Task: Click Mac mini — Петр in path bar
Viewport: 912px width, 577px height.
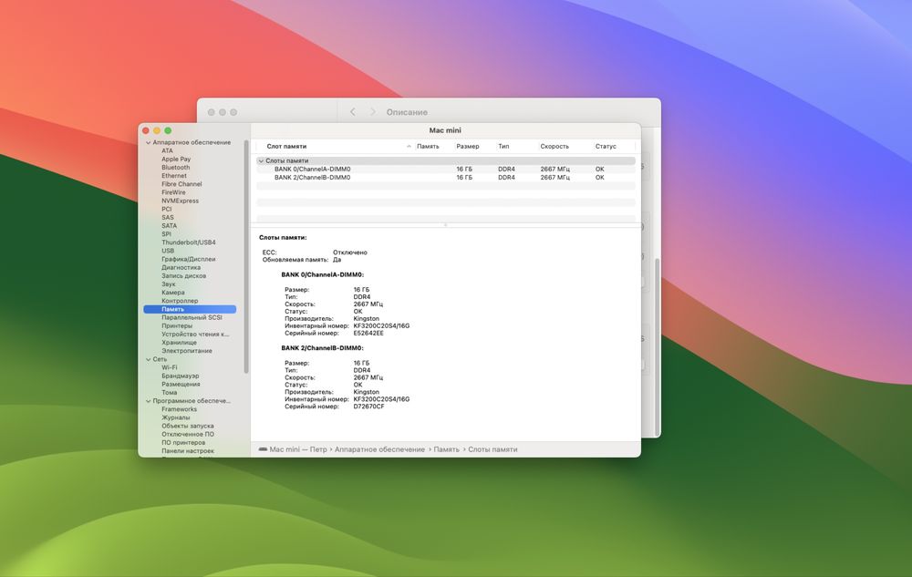Action: 298,449
